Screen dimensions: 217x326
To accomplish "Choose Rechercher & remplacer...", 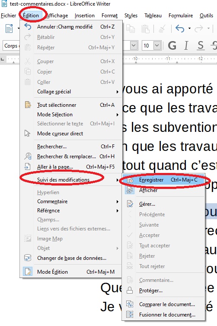I will [70, 157].
